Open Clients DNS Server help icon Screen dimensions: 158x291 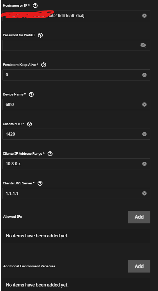[x=40, y=183]
